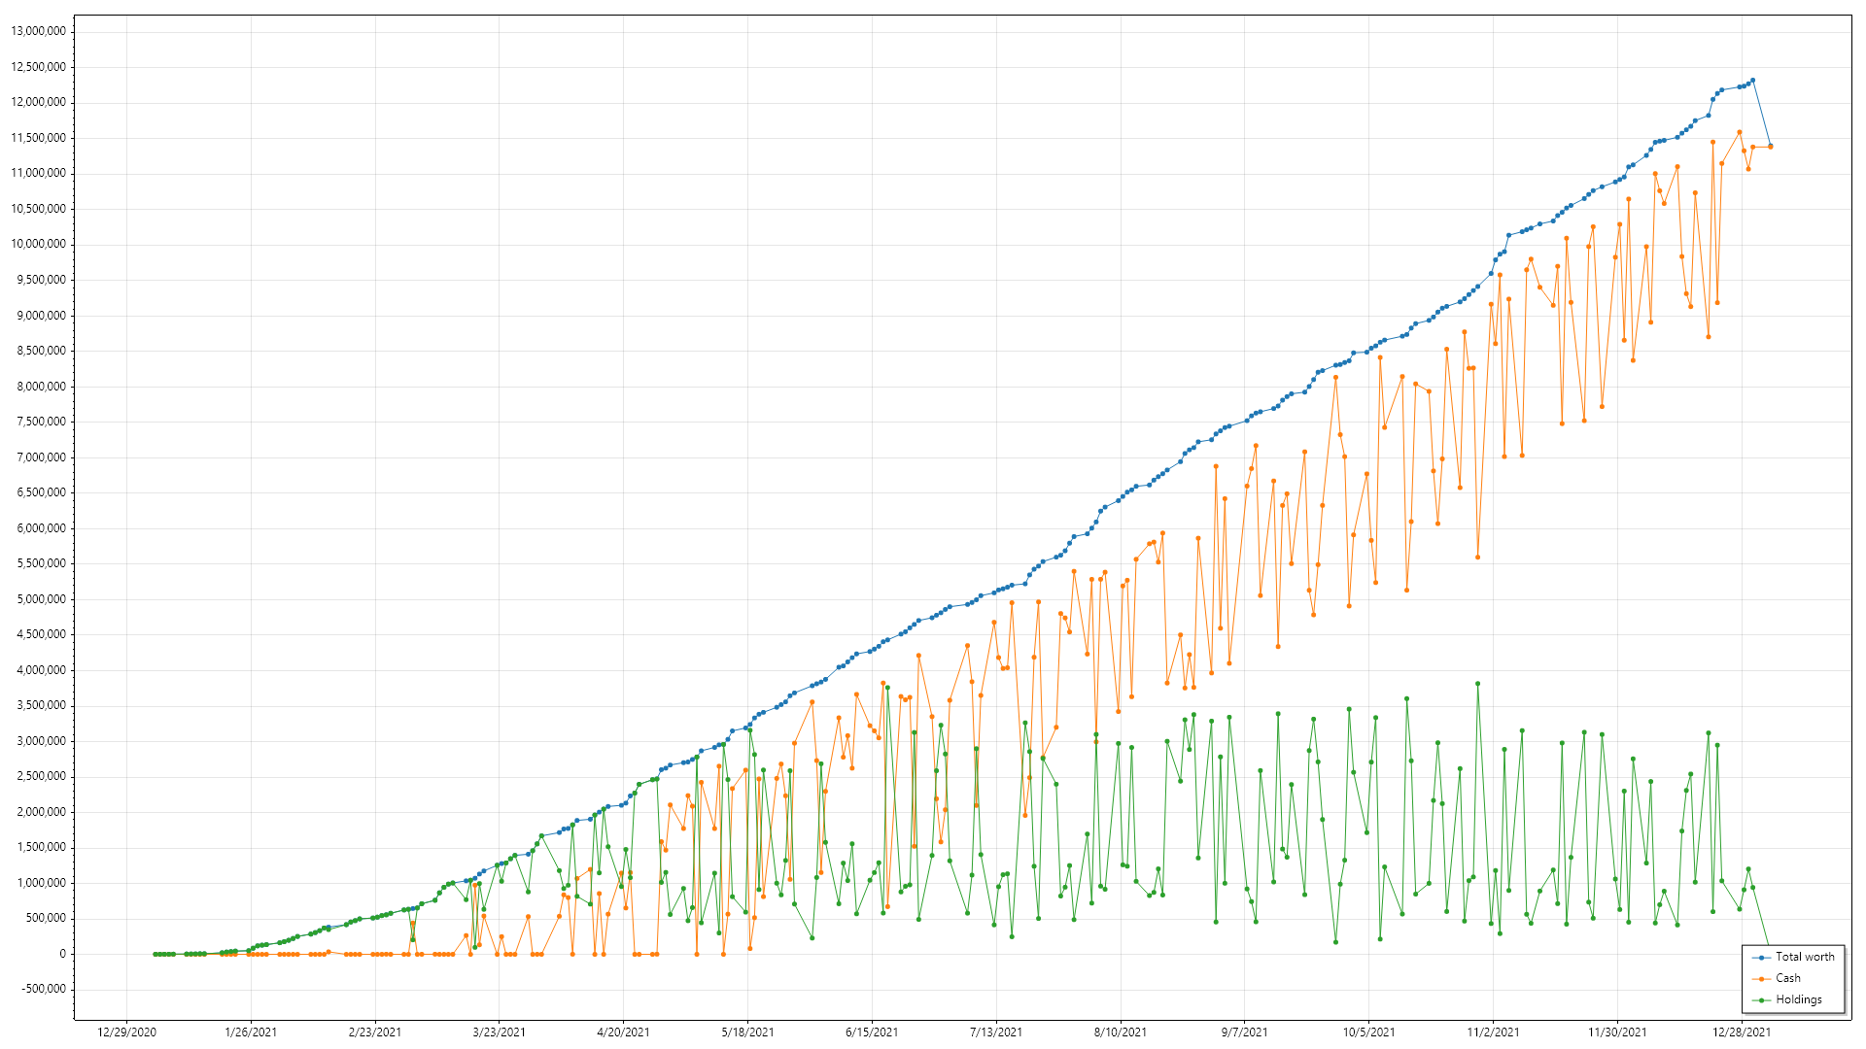1866x1049 pixels.
Task: Toggle the Holdings series legend label
Action: tap(1798, 999)
